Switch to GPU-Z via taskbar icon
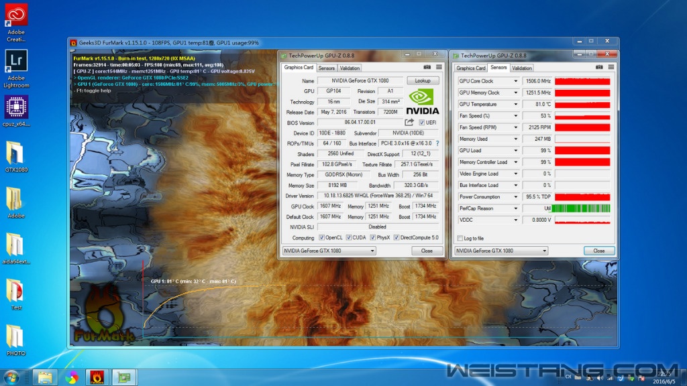The height and width of the screenshot is (386, 687). tap(124, 377)
